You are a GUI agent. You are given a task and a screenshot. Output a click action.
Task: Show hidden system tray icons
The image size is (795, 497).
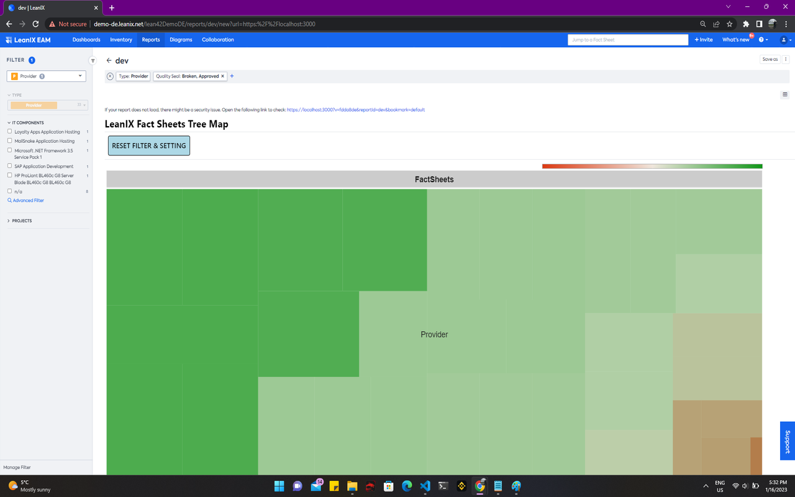pyautogui.click(x=706, y=486)
